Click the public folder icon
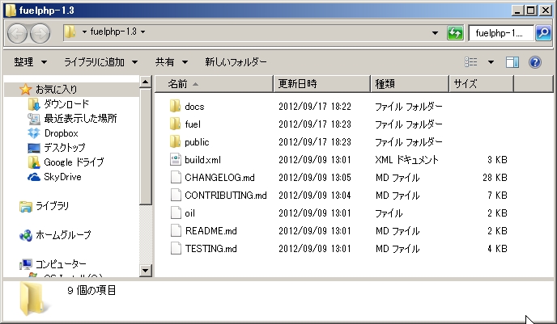The width and height of the screenshot is (557, 324). [175, 141]
